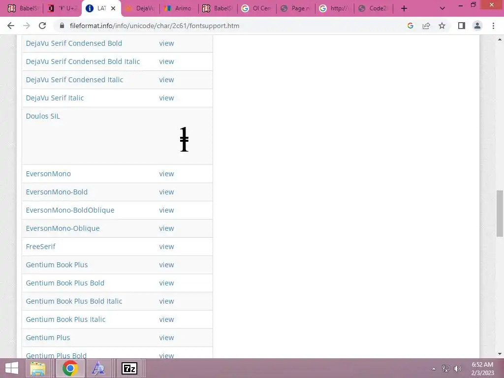Open the 7-Zip taskbar icon
The image size is (504, 378).
pos(129,368)
